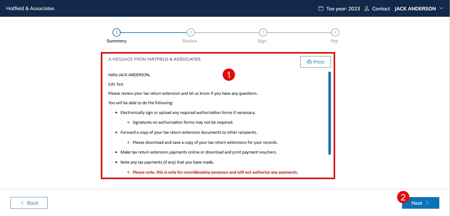Click the blue message scrollbar
Viewport: 450px width, 216px height.
(329, 113)
